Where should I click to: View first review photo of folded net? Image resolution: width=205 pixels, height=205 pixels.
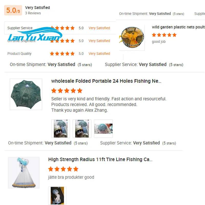[x=61, y=129]
